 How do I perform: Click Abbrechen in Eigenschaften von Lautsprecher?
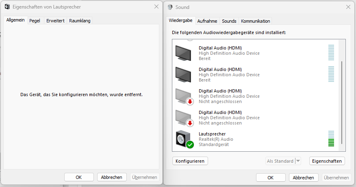click(111, 177)
